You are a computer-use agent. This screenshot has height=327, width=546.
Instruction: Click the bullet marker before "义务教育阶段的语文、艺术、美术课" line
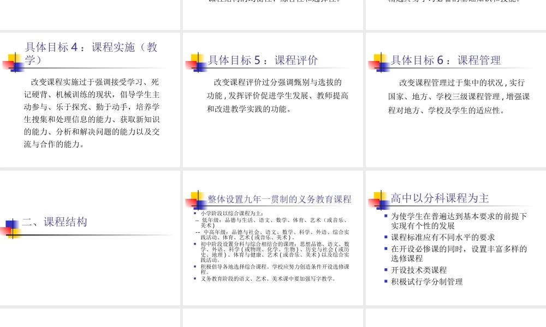point(194,278)
